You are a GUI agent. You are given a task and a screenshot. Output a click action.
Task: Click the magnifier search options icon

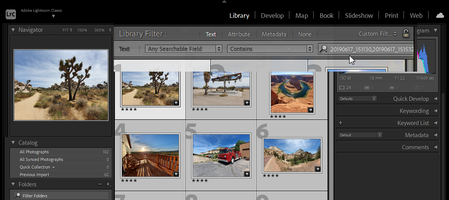pos(323,49)
